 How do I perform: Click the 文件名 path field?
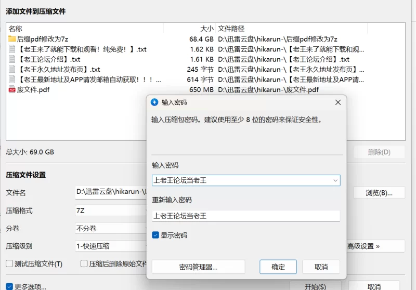coord(111,192)
